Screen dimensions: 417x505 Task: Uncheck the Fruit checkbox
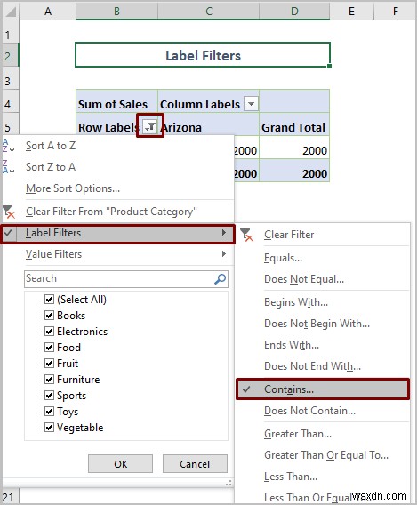coord(49,364)
